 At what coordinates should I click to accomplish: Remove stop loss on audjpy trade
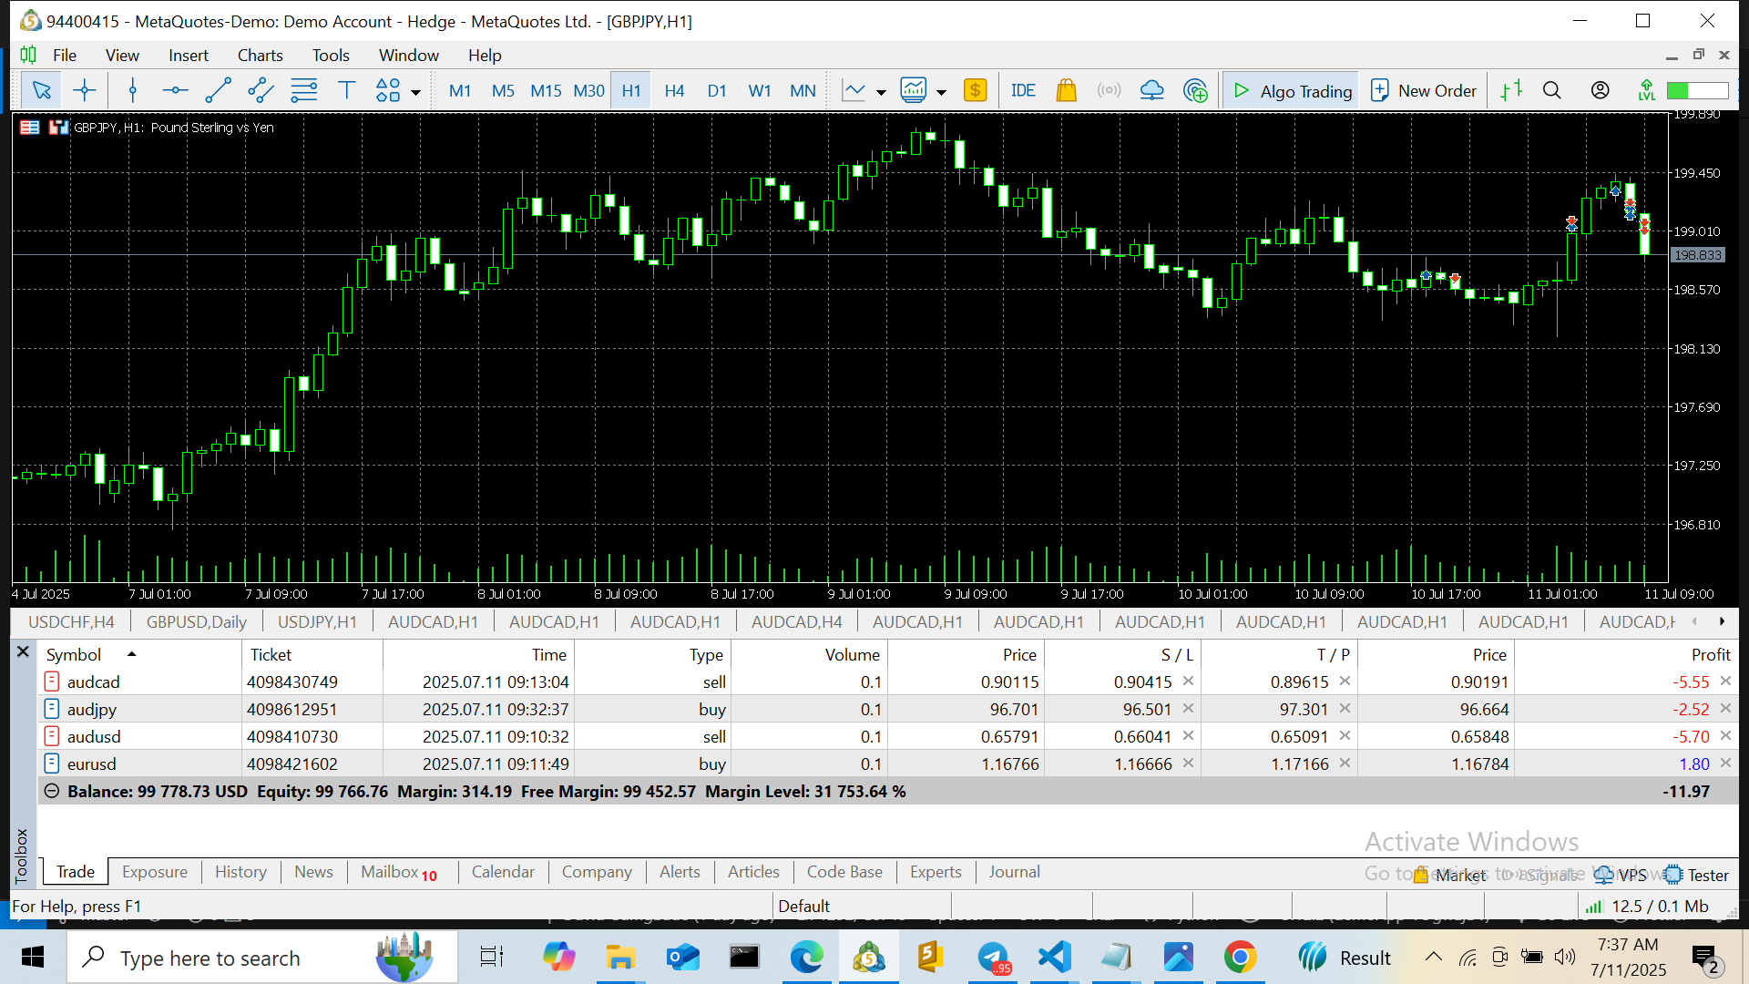coord(1188,709)
